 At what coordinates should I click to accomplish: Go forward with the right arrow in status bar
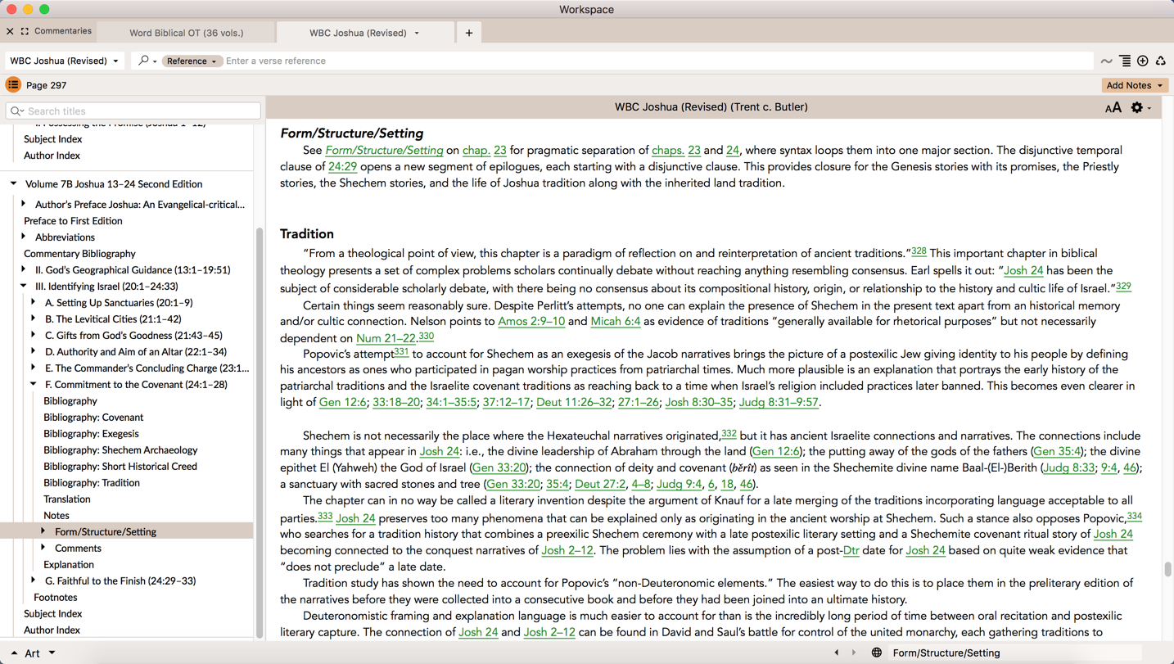pyautogui.click(x=854, y=653)
